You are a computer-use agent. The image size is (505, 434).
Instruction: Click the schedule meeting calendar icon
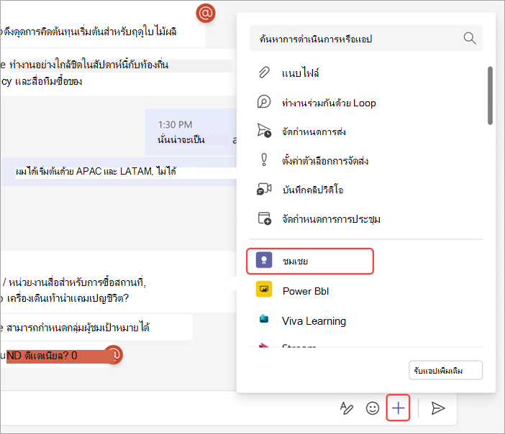click(x=264, y=218)
